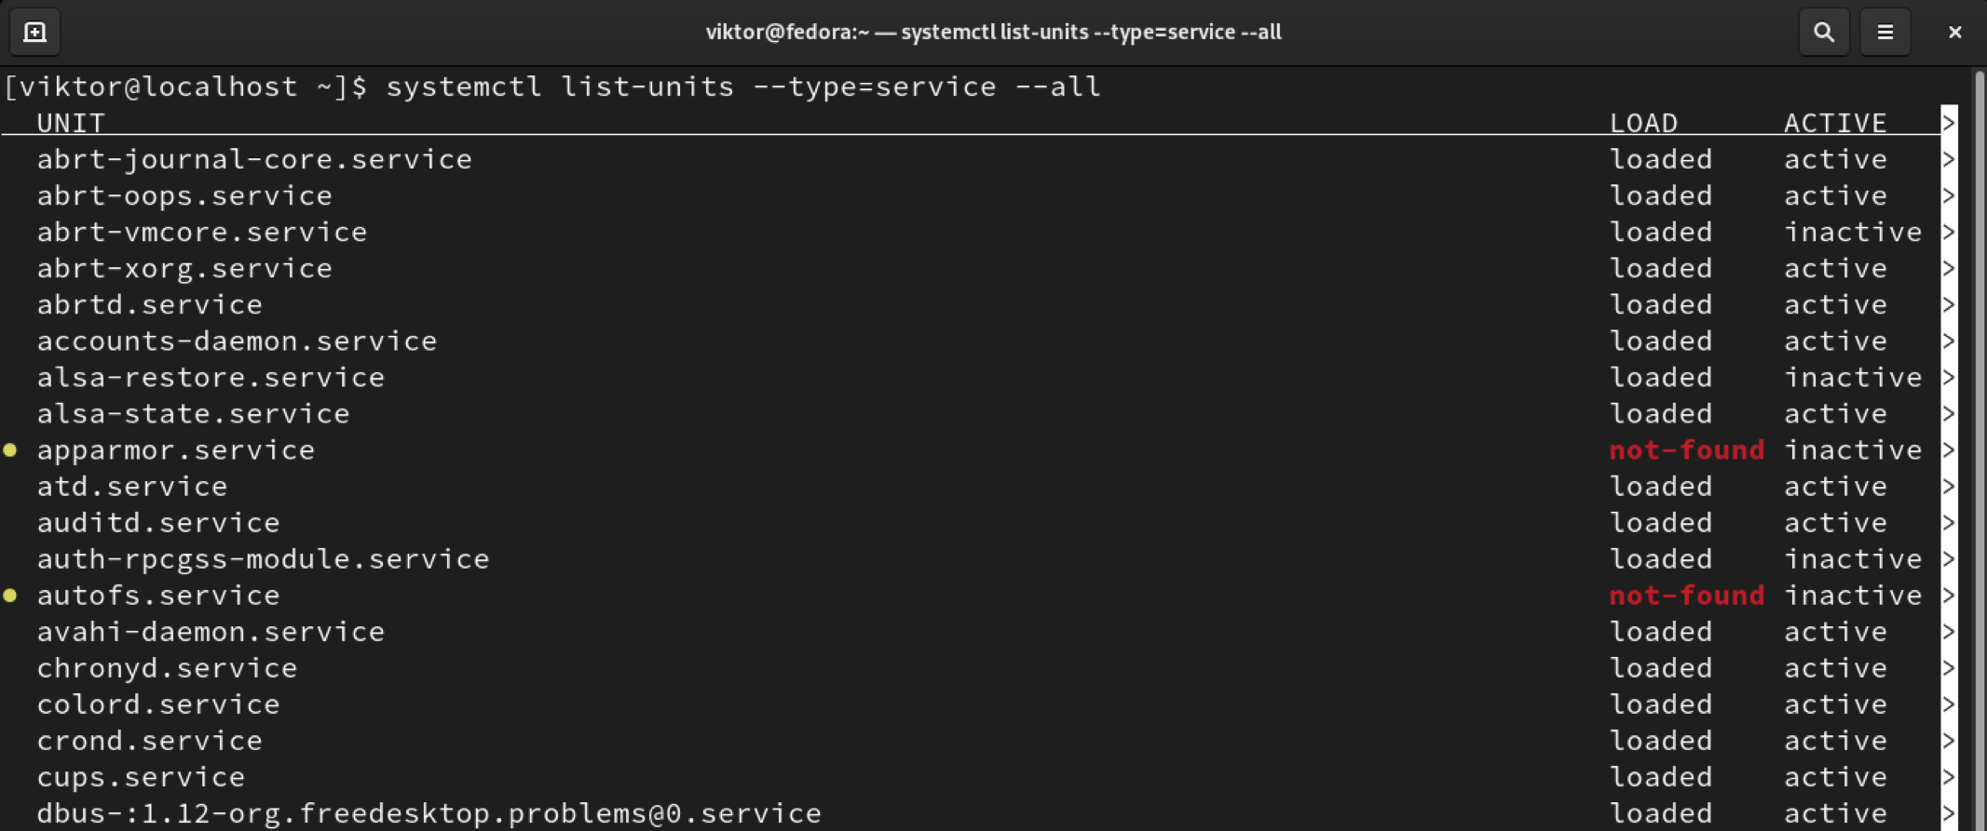This screenshot has width=1987, height=831.
Task: Click the red not-found text for apparmor.service
Action: tap(1686, 450)
